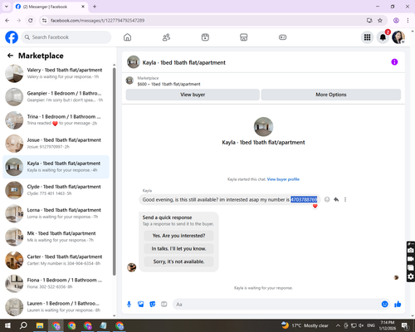
Task: Send a thumbs up like
Action: (x=398, y=305)
